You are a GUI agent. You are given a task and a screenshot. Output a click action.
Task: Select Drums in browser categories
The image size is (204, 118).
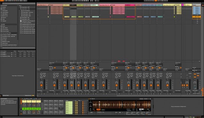pos(4,9)
